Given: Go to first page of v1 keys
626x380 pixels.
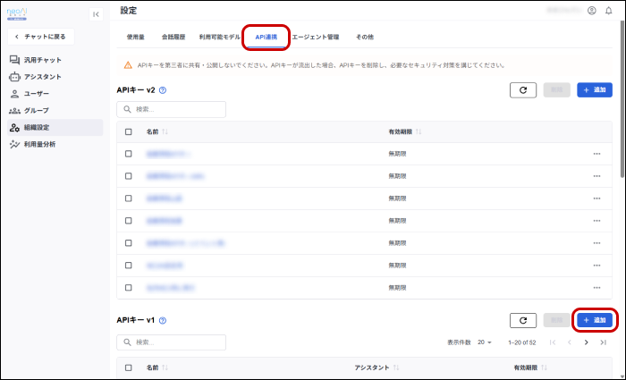Looking at the screenshot, I should (553, 342).
